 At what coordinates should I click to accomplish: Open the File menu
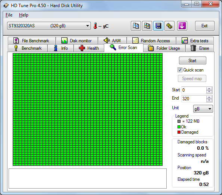coord(9,15)
